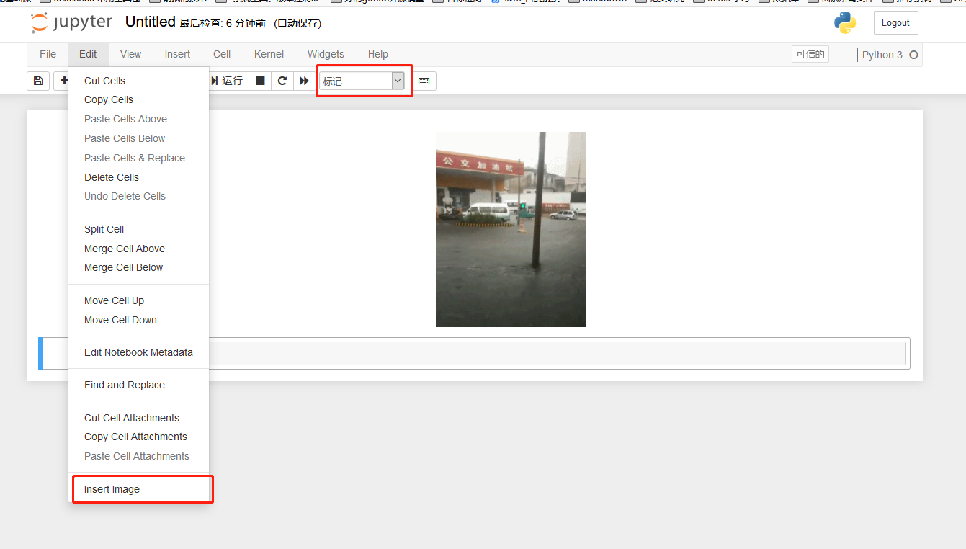The image size is (966, 549).
Task: Click the restart and run all fast-forward icon
Action: pyautogui.click(x=305, y=81)
